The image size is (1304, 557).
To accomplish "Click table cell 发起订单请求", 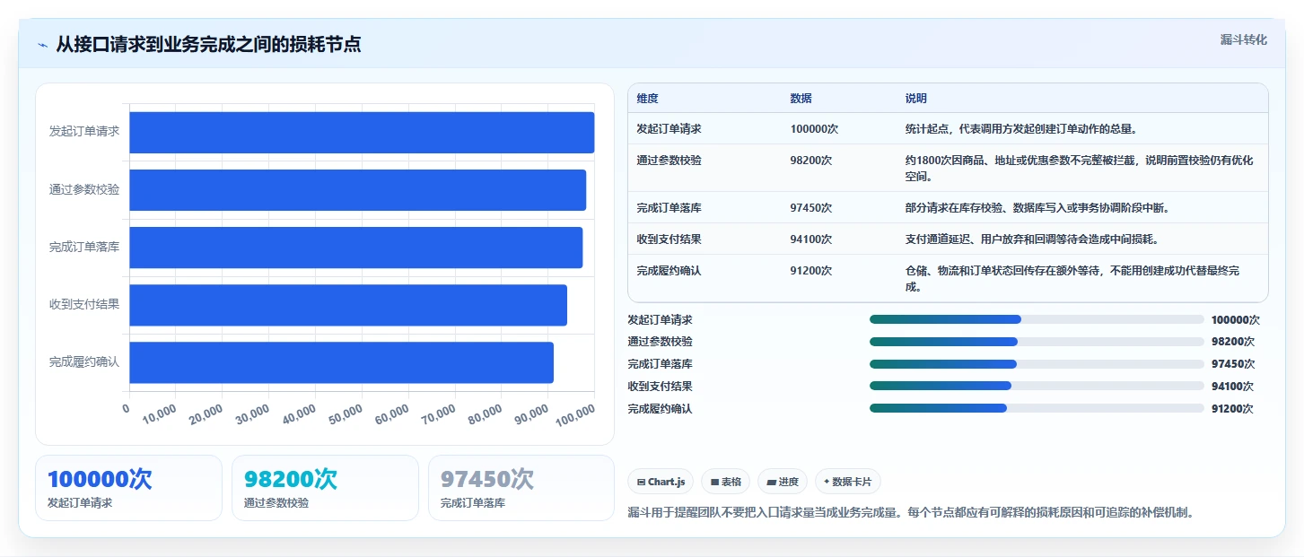I will [x=669, y=129].
